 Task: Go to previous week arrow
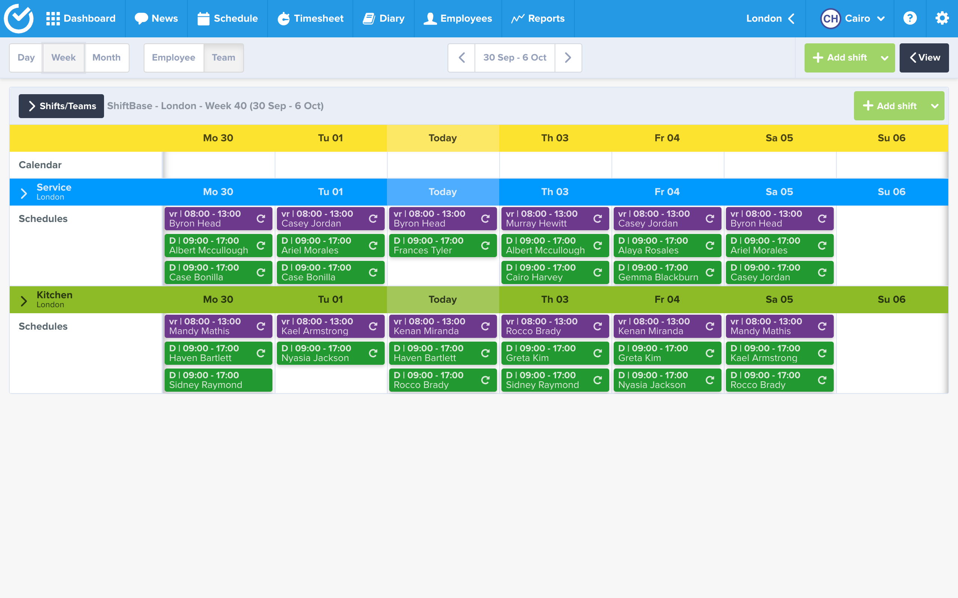[461, 58]
